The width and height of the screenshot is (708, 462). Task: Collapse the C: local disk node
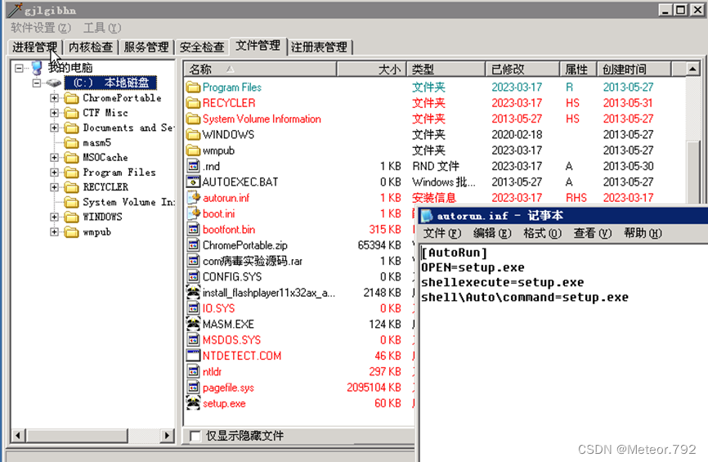pos(37,83)
